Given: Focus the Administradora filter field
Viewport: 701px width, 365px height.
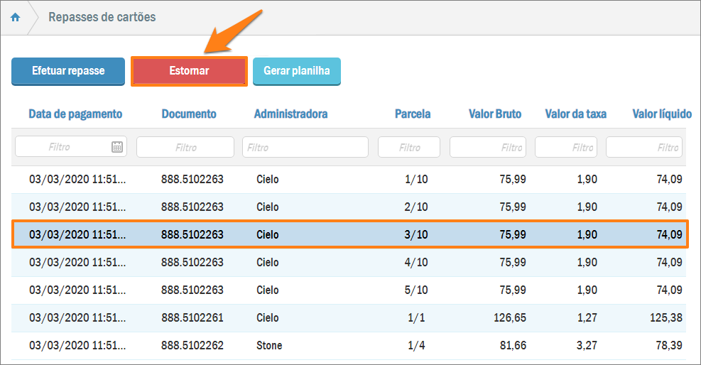Looking at the screenshot, I should (x=305, y=148).
